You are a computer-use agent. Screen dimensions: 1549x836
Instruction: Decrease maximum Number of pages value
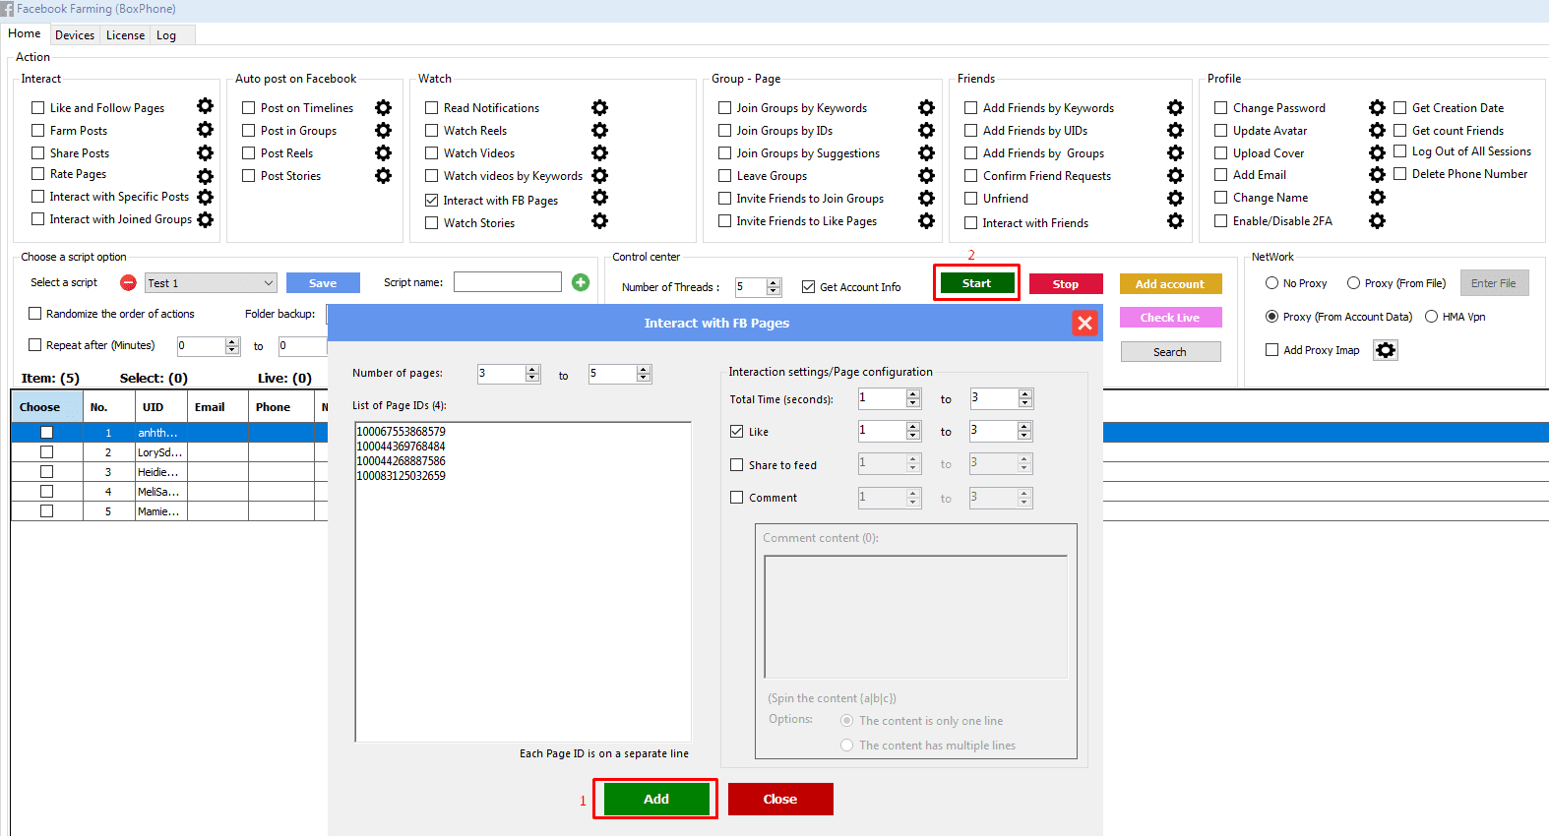click(644, 379)
